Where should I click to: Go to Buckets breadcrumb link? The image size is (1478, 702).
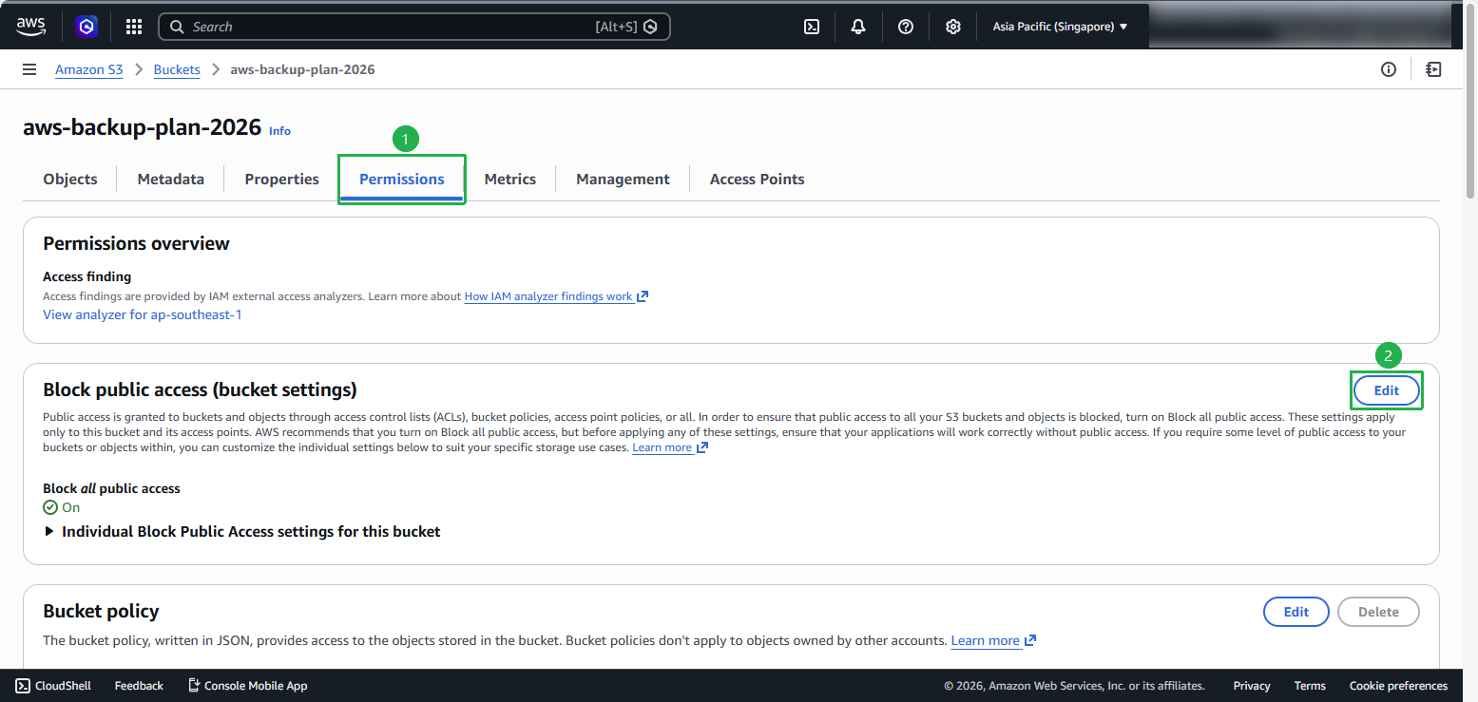tap(177, 69)
